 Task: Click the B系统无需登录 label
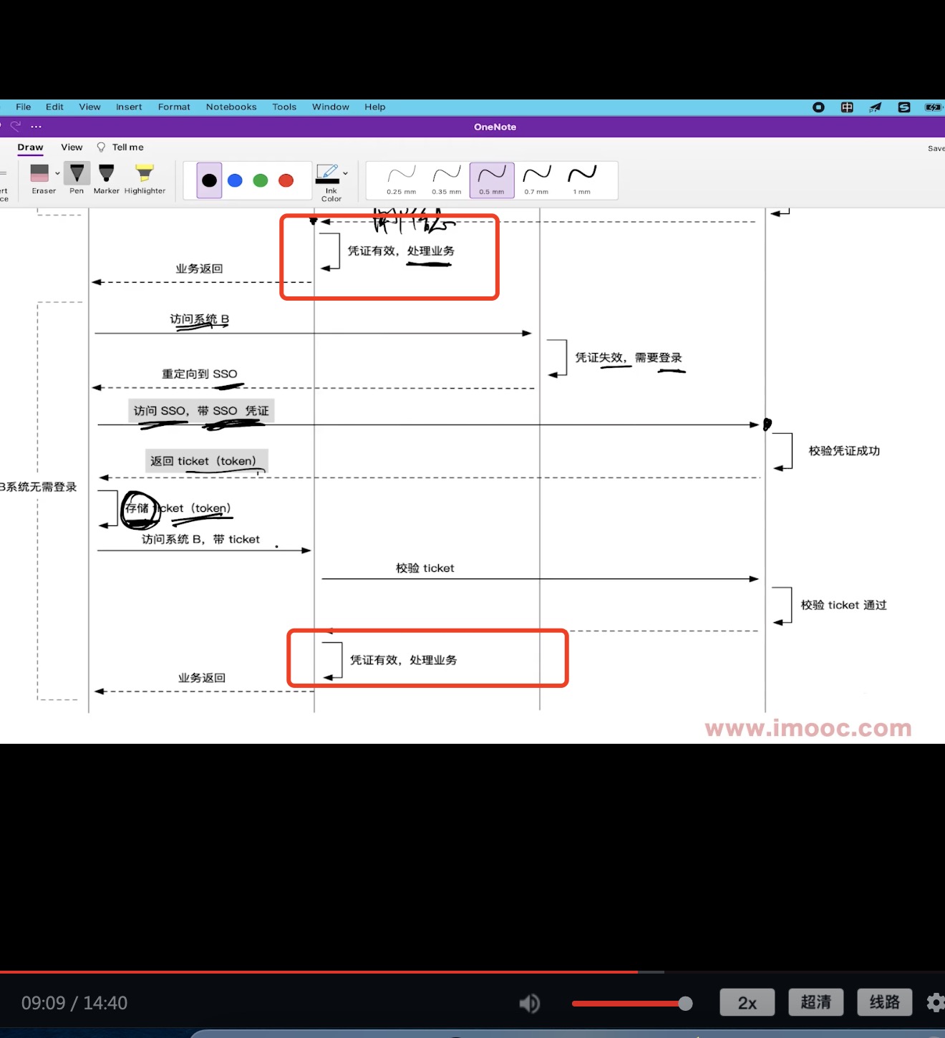pos(38,487)
